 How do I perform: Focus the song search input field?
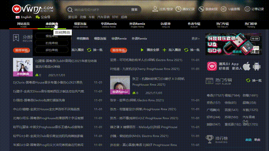pos(101,10)
